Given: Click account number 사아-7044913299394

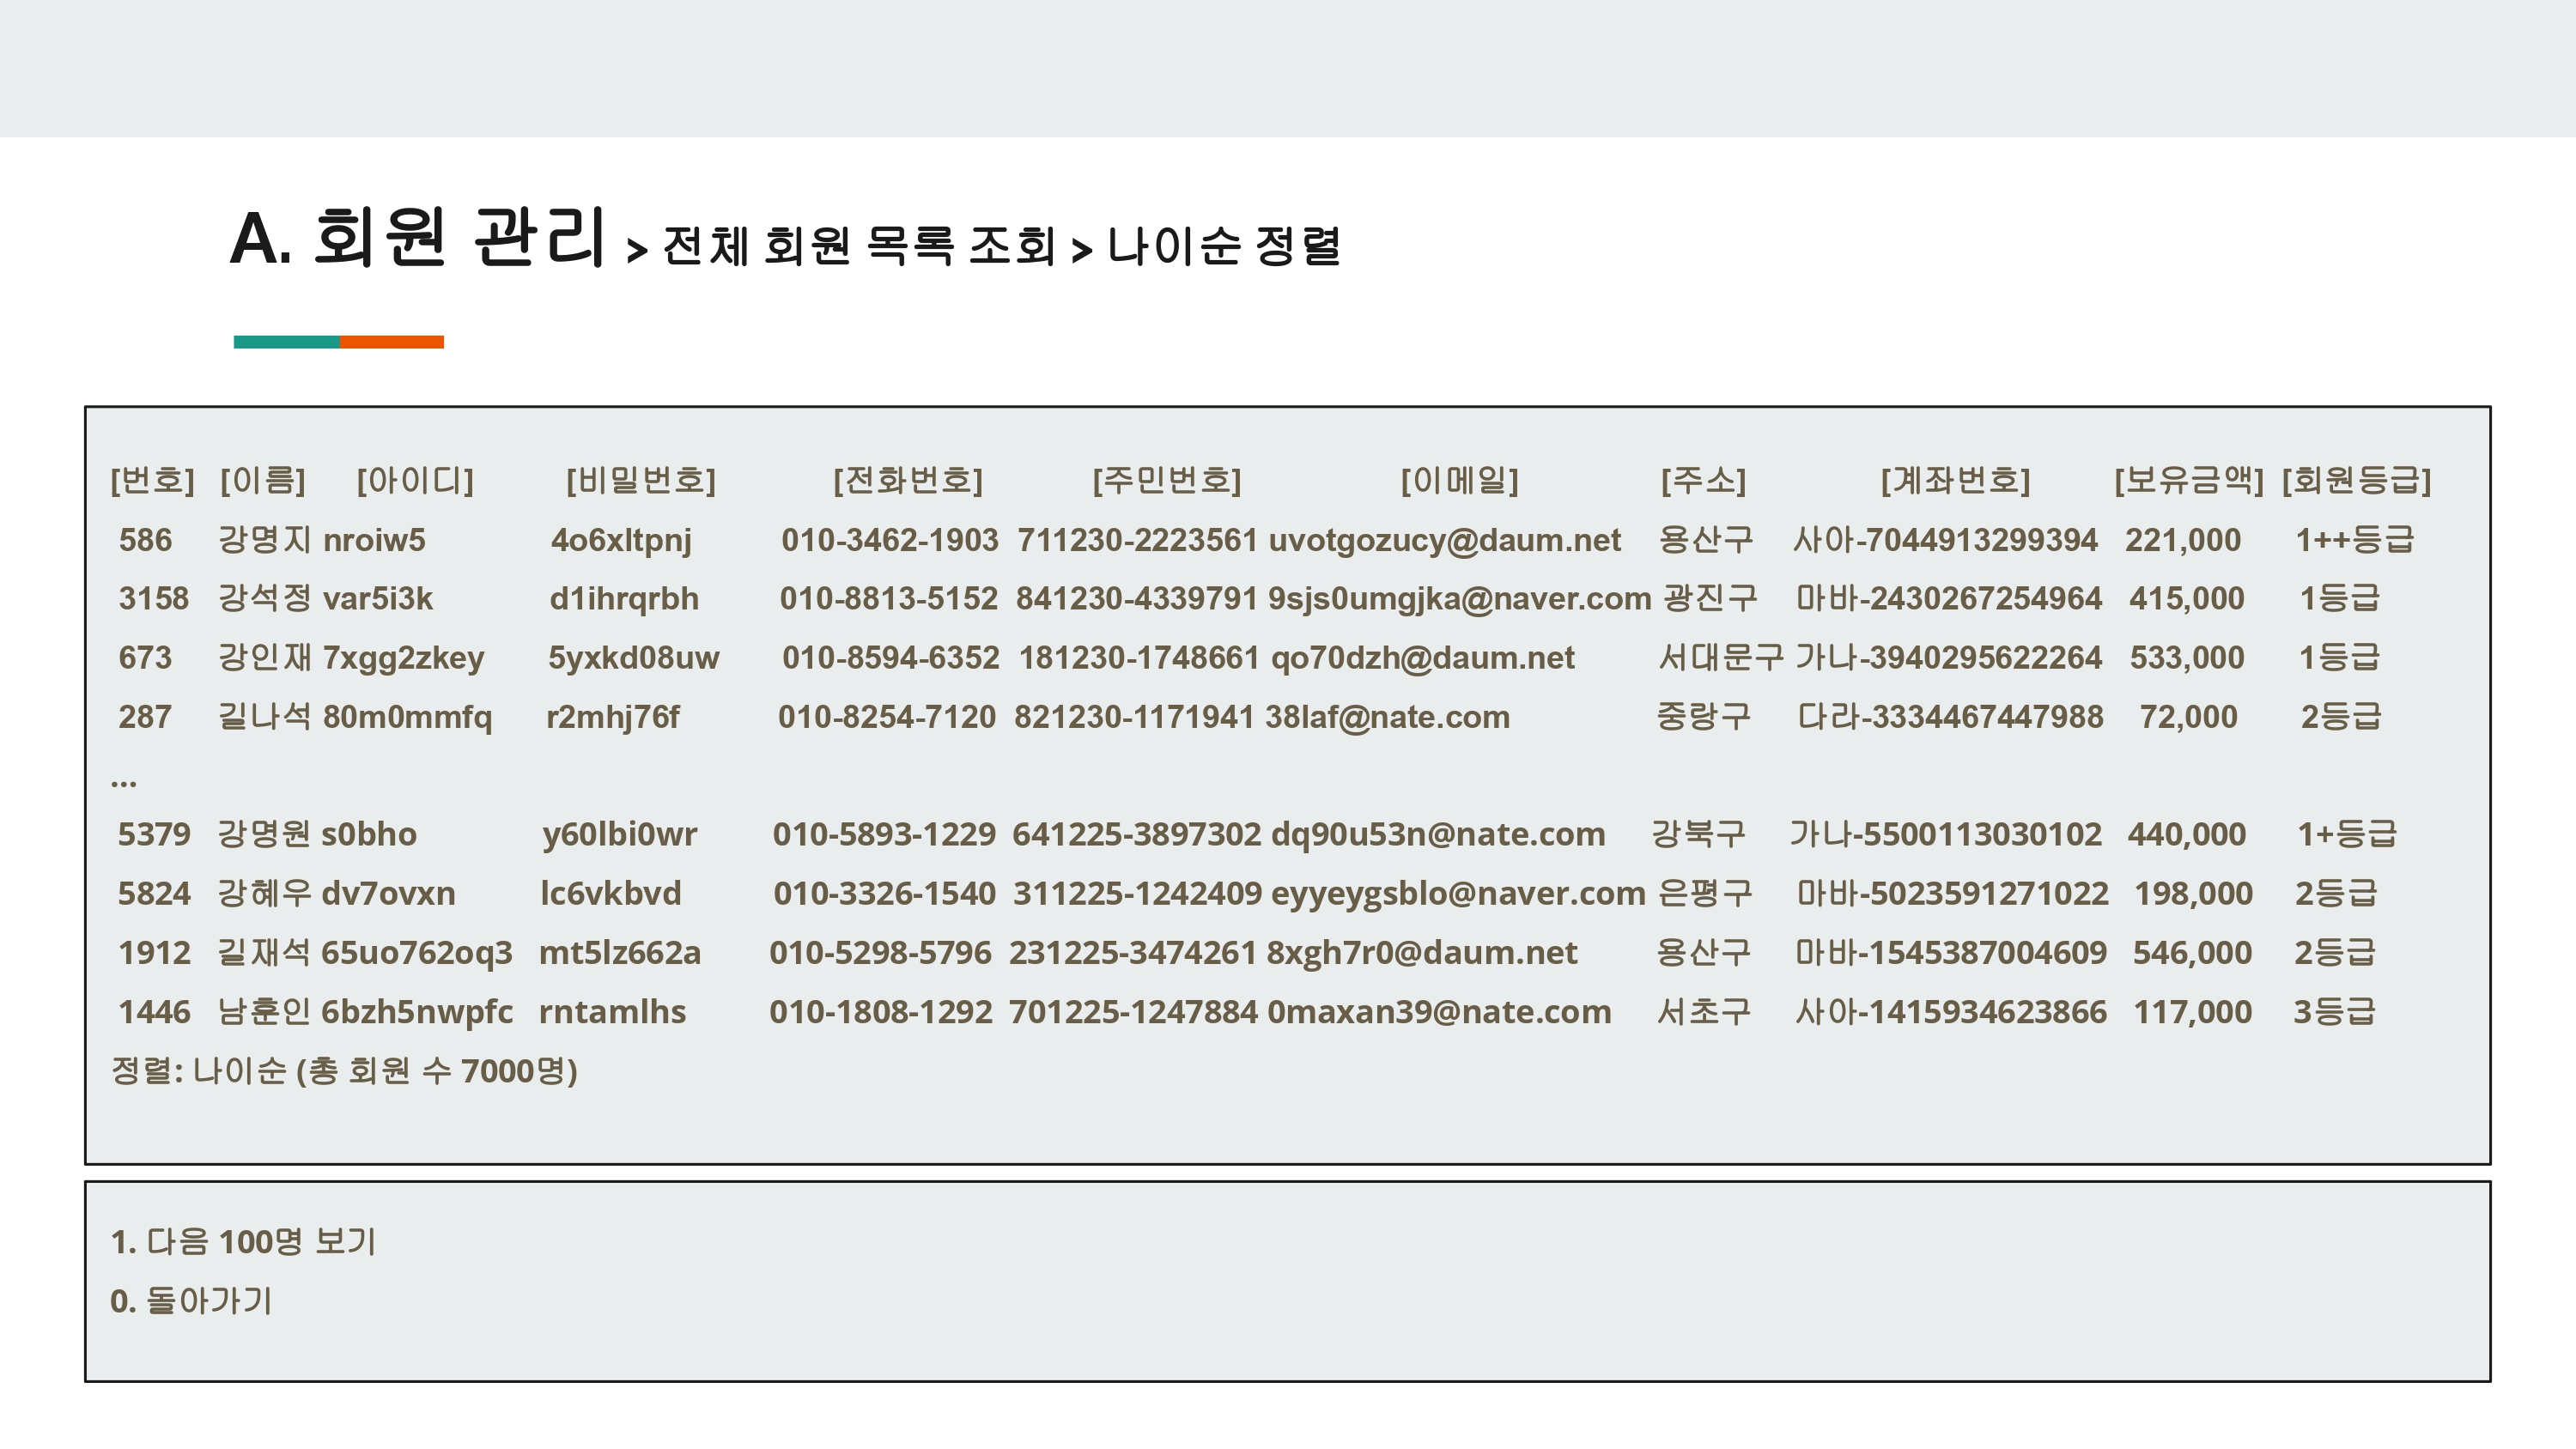Looking at the screenshot, I should [1945, 540].
